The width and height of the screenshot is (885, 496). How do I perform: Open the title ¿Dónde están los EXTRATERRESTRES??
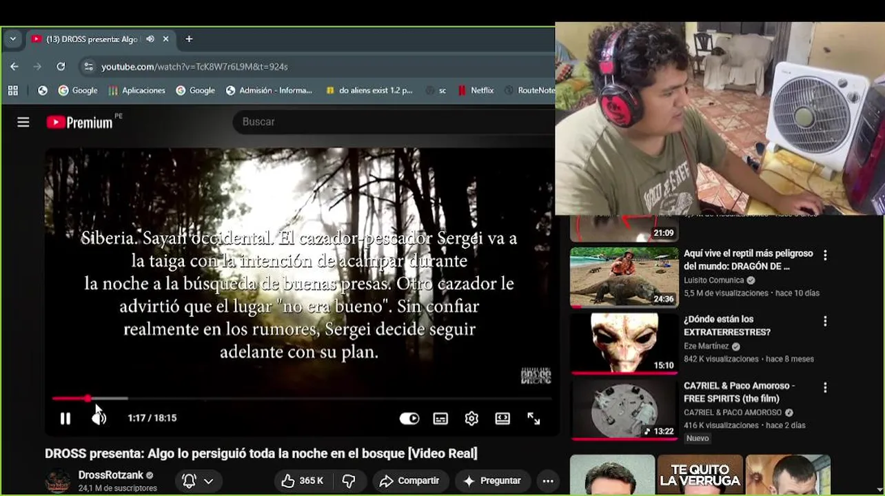tap(727, 326)
